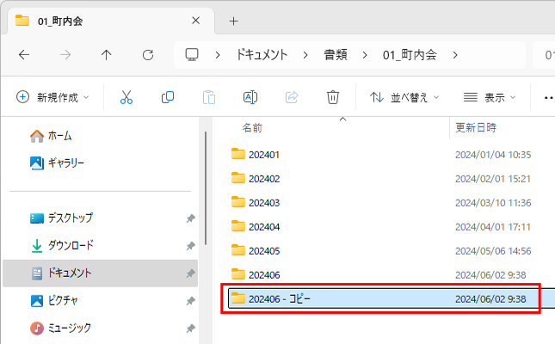Click the PC monitor icon in address bar

(x=192, y=54)
